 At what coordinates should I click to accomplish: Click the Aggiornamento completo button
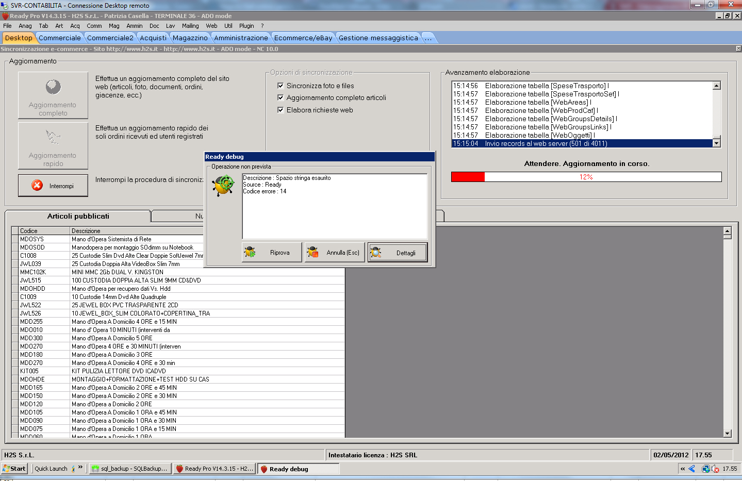[x=53, y=95]
